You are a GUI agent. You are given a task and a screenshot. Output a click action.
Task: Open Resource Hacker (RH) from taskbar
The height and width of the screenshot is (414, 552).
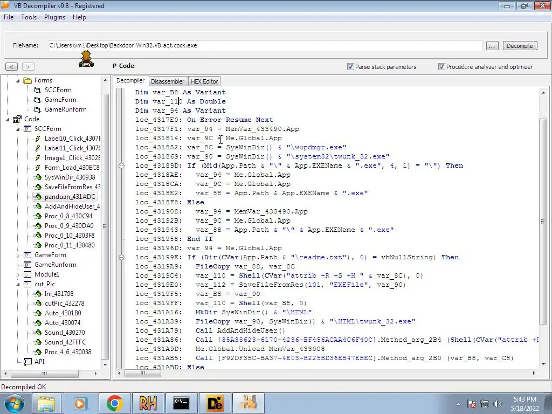point(148,403)
